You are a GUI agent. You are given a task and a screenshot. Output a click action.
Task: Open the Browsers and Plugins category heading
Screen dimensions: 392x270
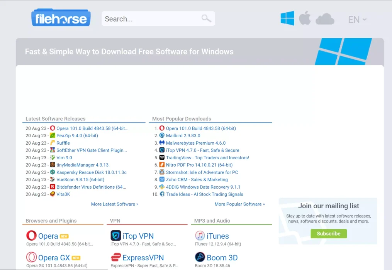pyautogui.click(x=51, y=221)
